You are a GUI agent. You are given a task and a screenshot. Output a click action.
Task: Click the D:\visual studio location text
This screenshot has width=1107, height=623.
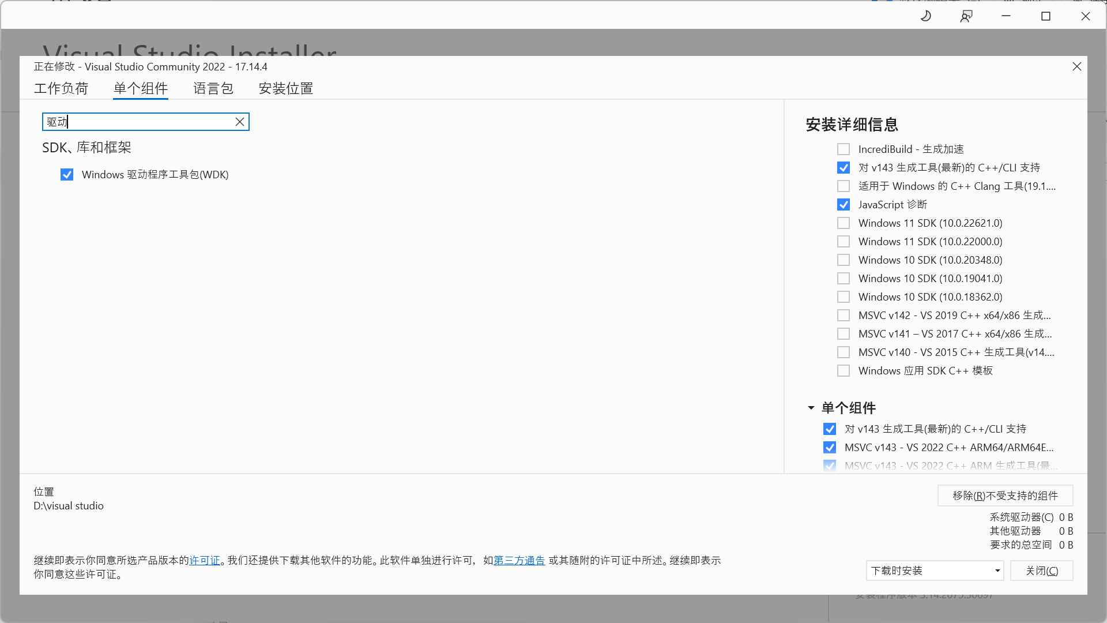(x=69, y=506)
